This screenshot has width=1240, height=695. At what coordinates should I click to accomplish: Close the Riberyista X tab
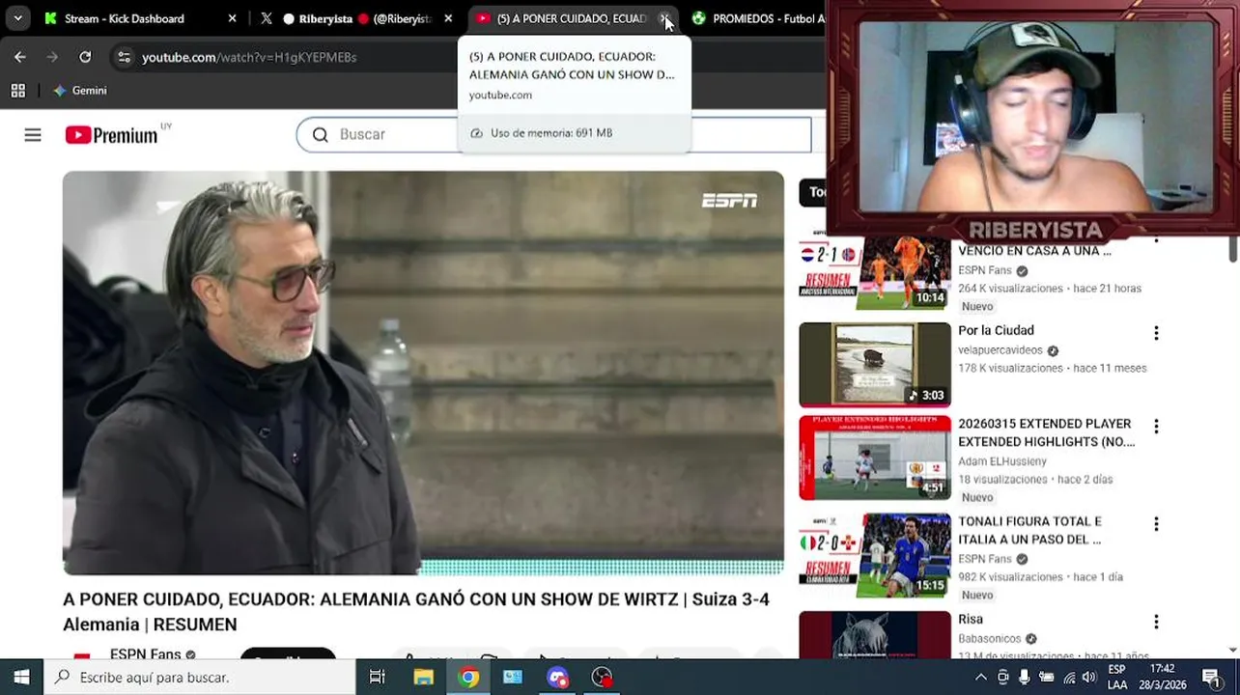tap(448, 18)
